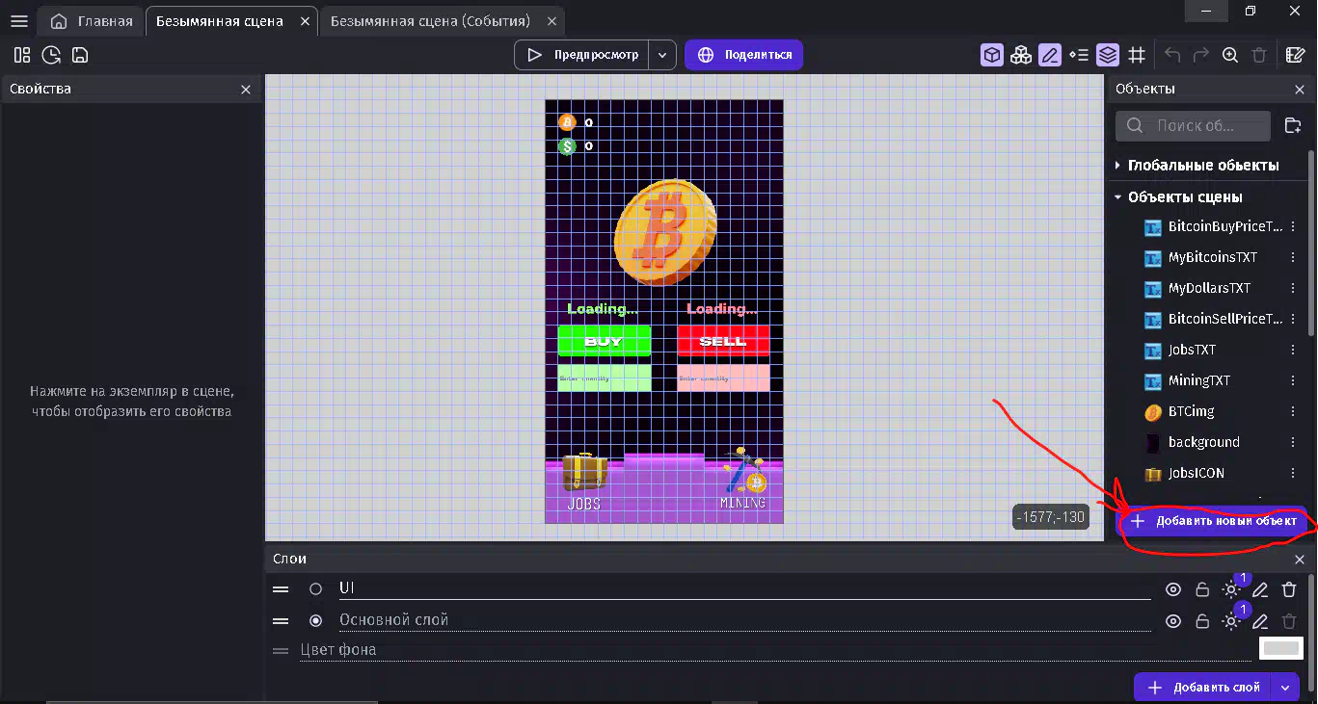Open version history icon in toolbar

click(x=51, y=55)
